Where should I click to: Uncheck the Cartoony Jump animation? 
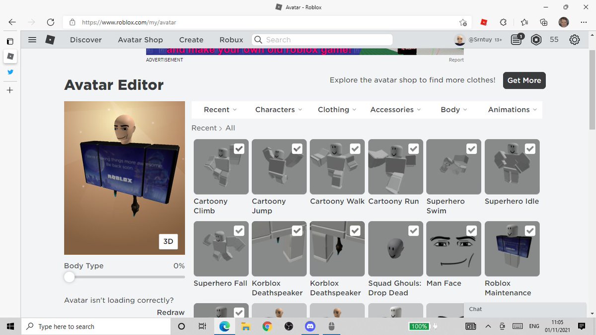pyautogui.click(x=297, y=148)
